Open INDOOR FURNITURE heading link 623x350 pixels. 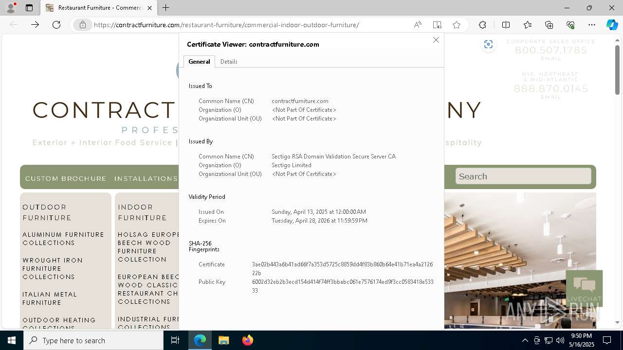pos(142,212)
